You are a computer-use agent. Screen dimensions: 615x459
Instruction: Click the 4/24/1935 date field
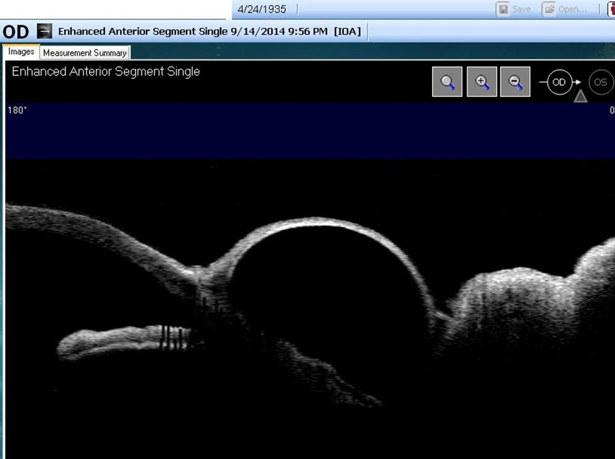point(262,9)
